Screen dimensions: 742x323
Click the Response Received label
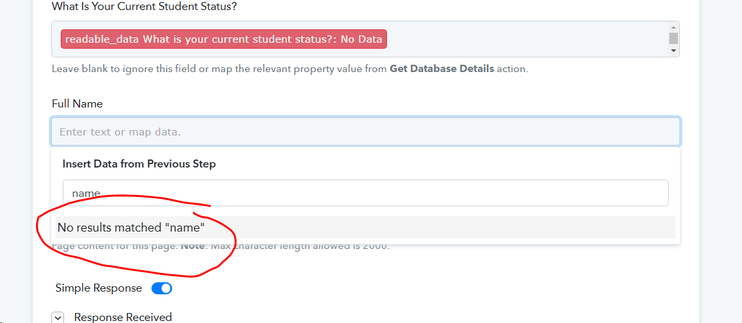[123, 317]
